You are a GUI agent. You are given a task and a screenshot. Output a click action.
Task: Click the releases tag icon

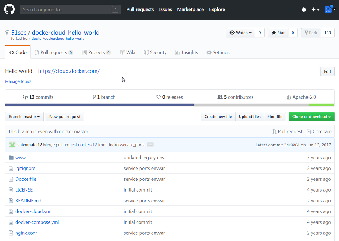tap(159, 97)
